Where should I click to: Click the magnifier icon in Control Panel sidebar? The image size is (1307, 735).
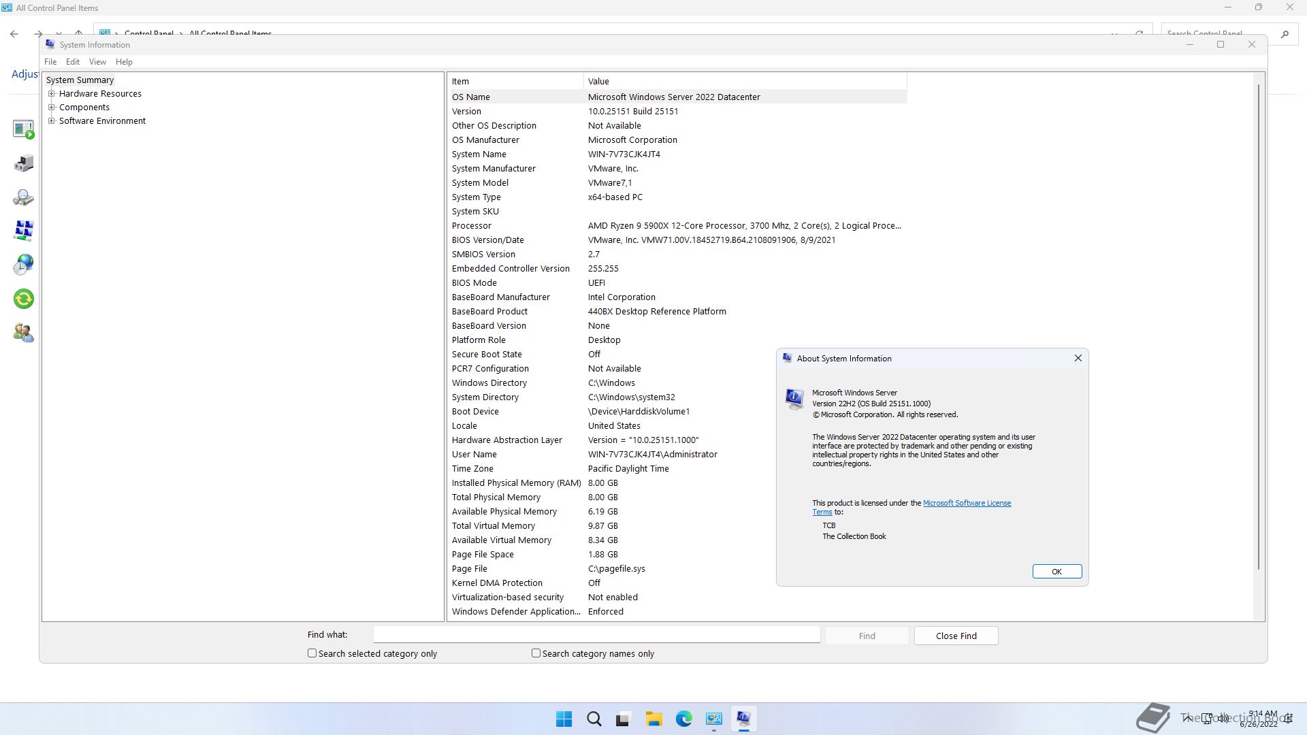[23, 197]
